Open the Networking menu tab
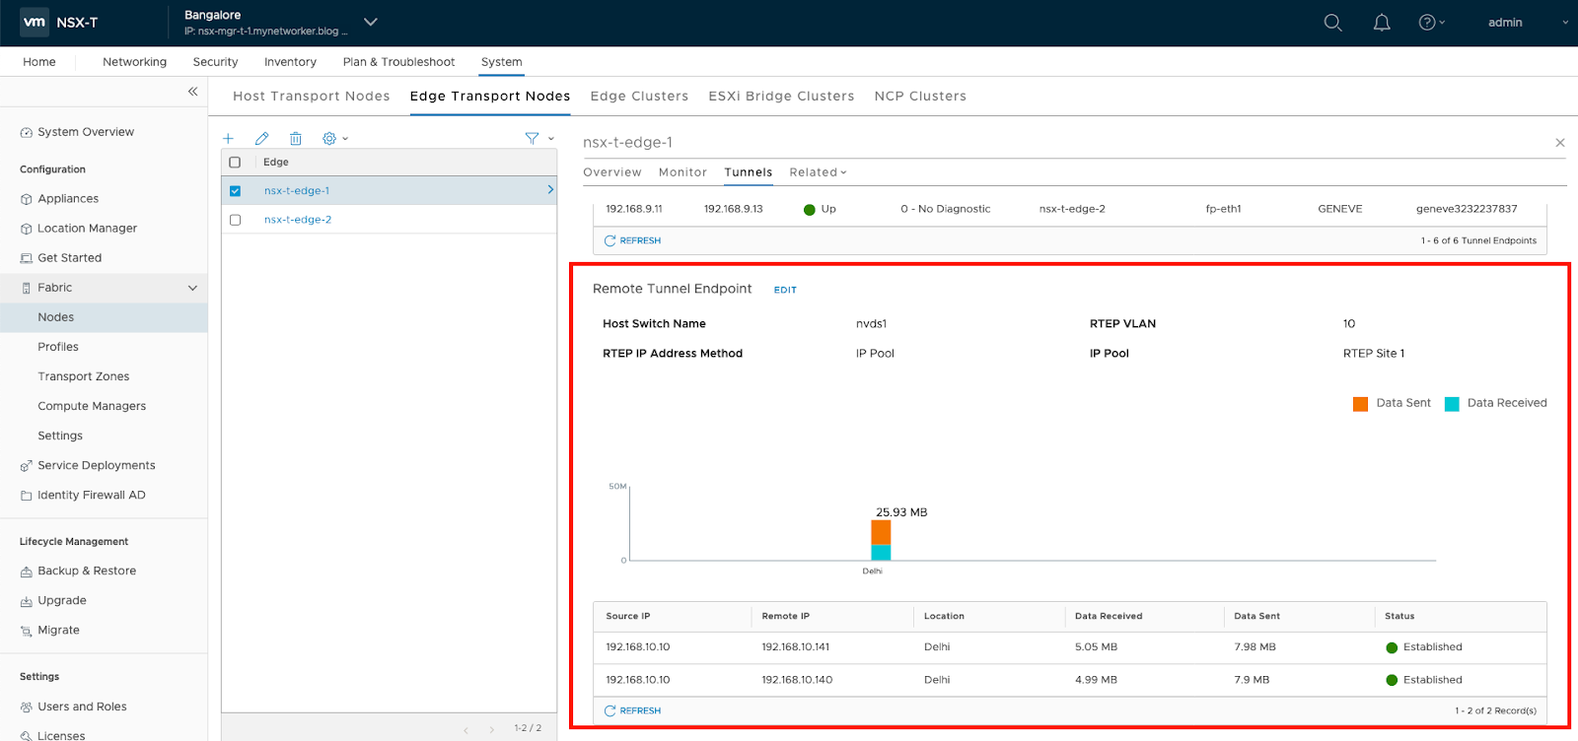Viewport: 1578px width, 741px height. click(x=134, y=62)
